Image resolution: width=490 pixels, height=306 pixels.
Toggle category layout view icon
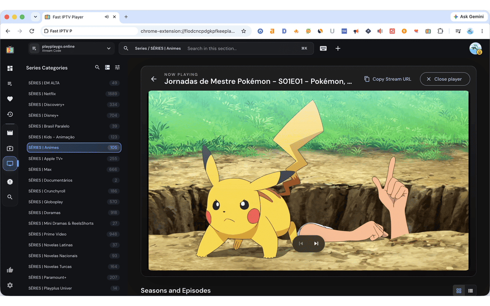108,67
